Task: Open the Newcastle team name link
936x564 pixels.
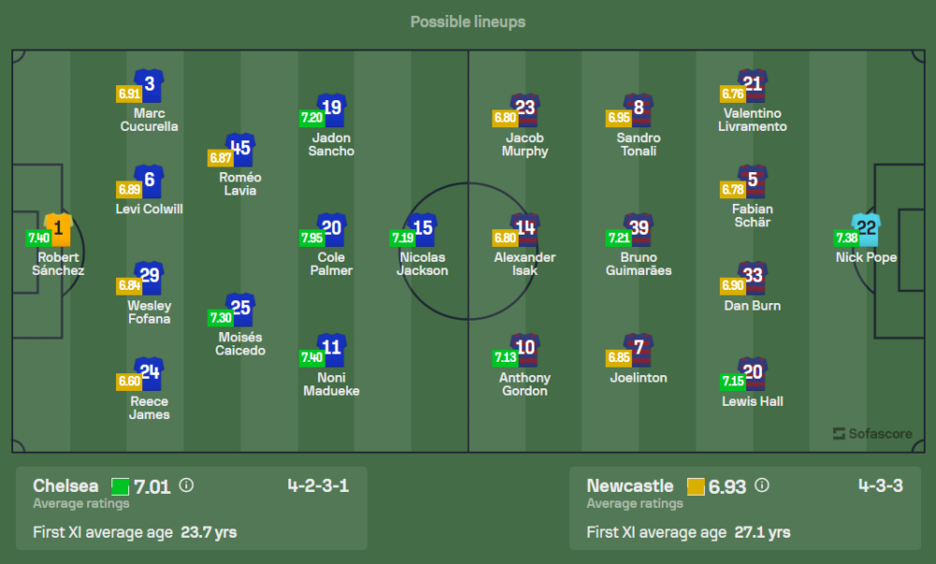Action: 630,485
